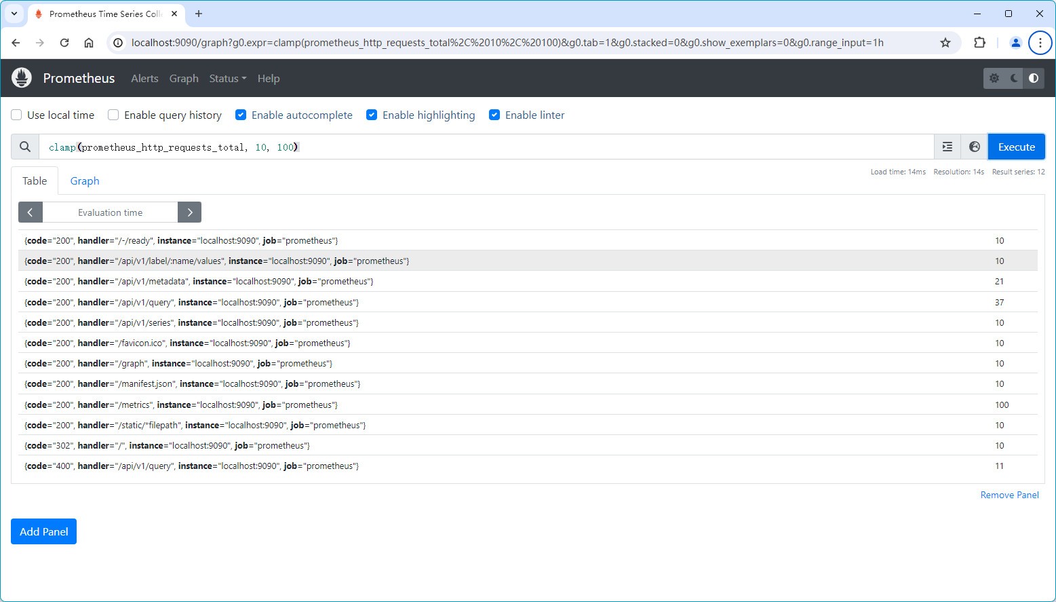Step evaluation time backward with left chevron
Image resolution: width=1056 pixels, height=602 pixels.
pos(31,212)
